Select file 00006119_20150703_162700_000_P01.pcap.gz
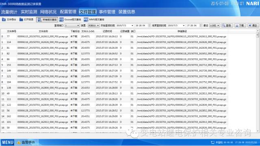The height and width of the screenshot is (146, 260). pos(43,59)
